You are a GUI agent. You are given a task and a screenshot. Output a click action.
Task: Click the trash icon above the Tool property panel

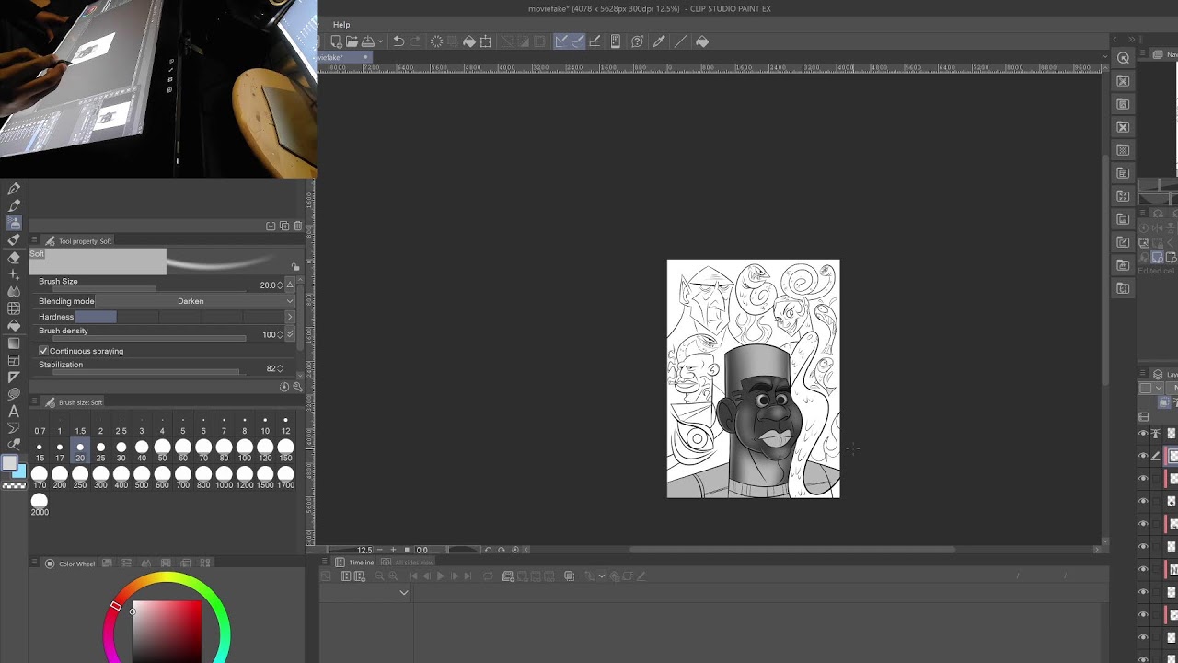click(297, 226)
